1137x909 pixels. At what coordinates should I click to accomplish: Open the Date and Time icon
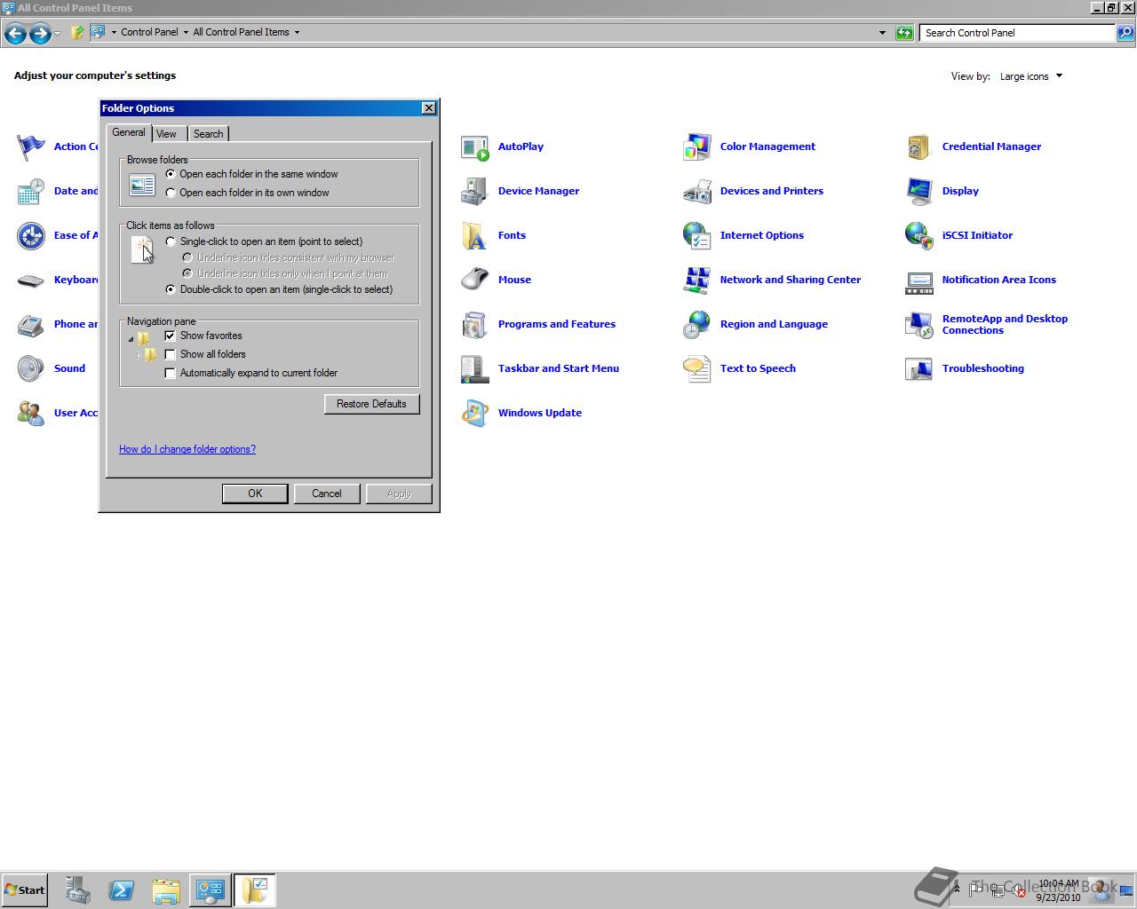pos(31,192)
